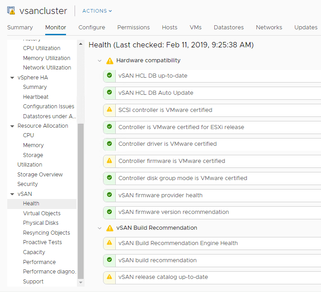Select vSphere HA Summary item
321x292 pixels.
point(35,87)
